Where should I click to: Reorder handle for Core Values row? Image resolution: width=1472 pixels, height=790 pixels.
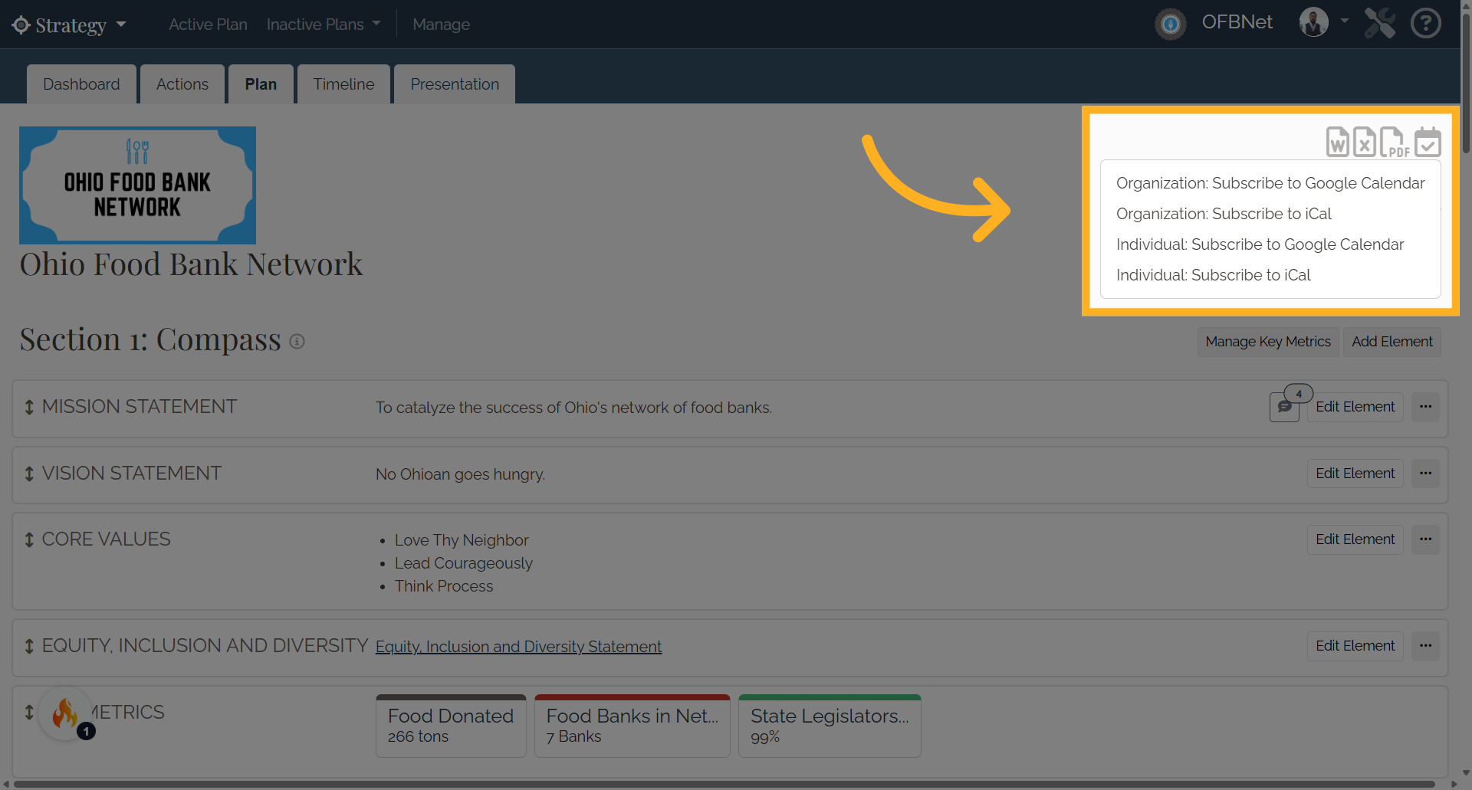29,539
